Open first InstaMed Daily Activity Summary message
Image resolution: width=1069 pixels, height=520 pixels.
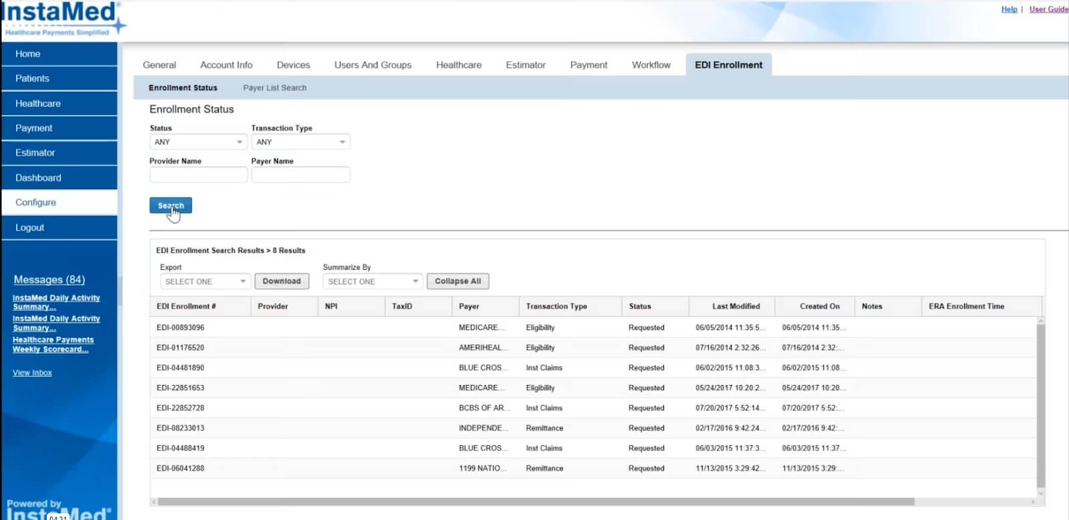click(x=56, y=302)
